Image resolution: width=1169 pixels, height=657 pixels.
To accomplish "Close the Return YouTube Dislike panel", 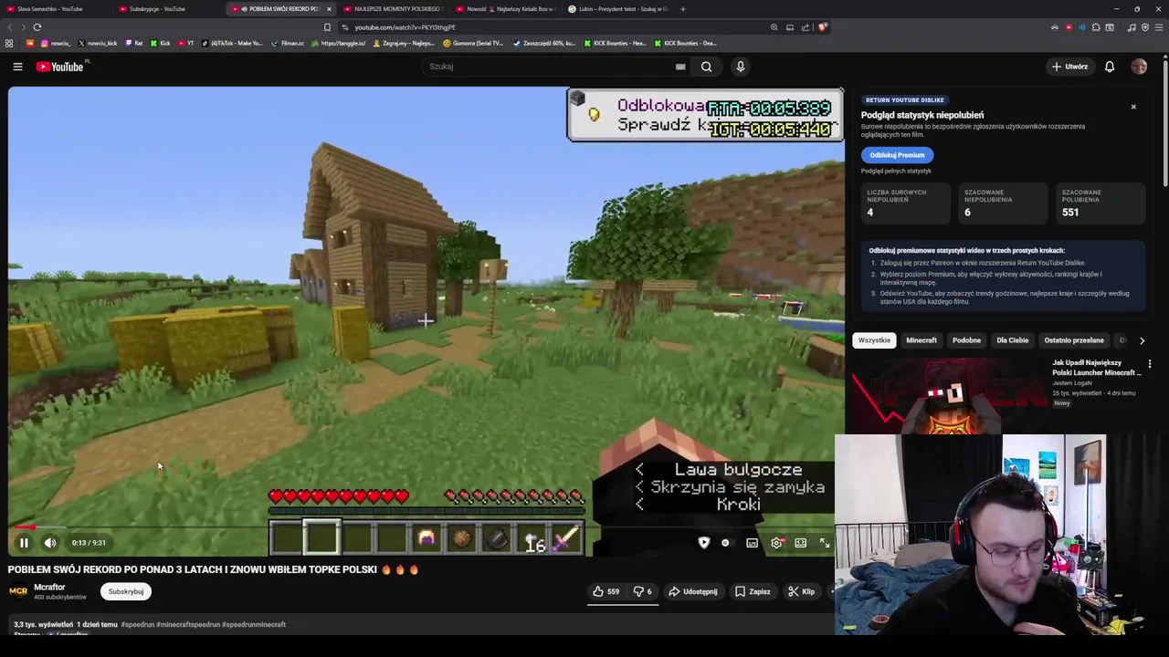I will coord(1133,107).
